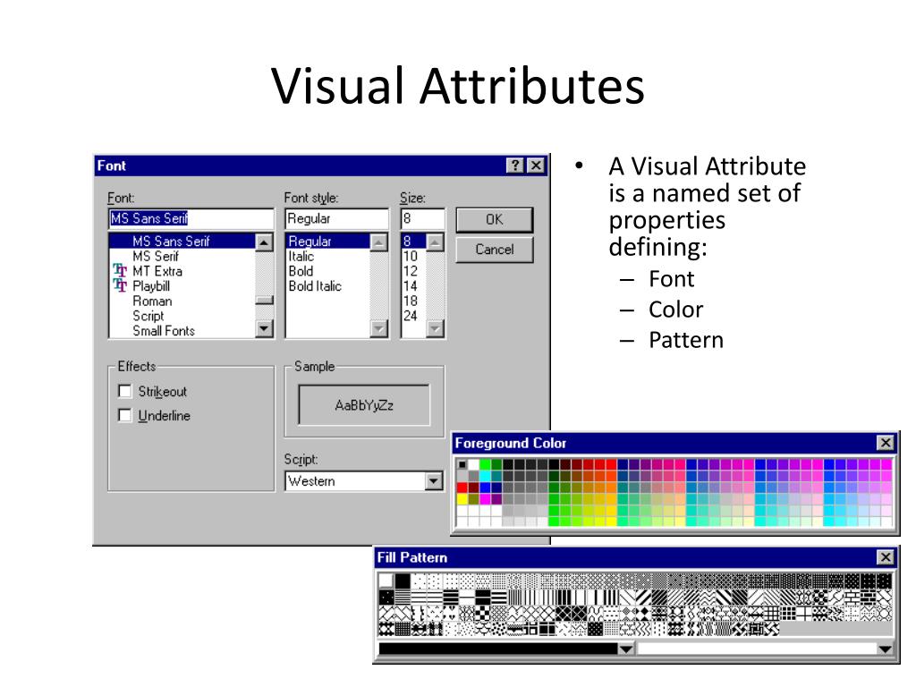Select MS Sans Serif in the font list
The width and height of the screenshot is (916, 687).
coord(182,241)
